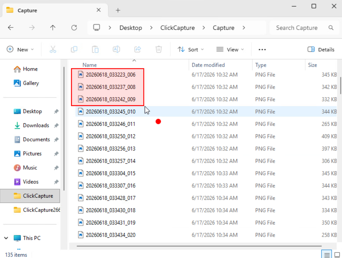Image resolution: width=342 pixels, height=258 pixels.
Task: Switch to details list view icon at bottom right
Action: pos(327,255)
